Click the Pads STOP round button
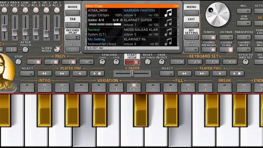The height and width of the screenshot is (148, 263). (18, 62)
